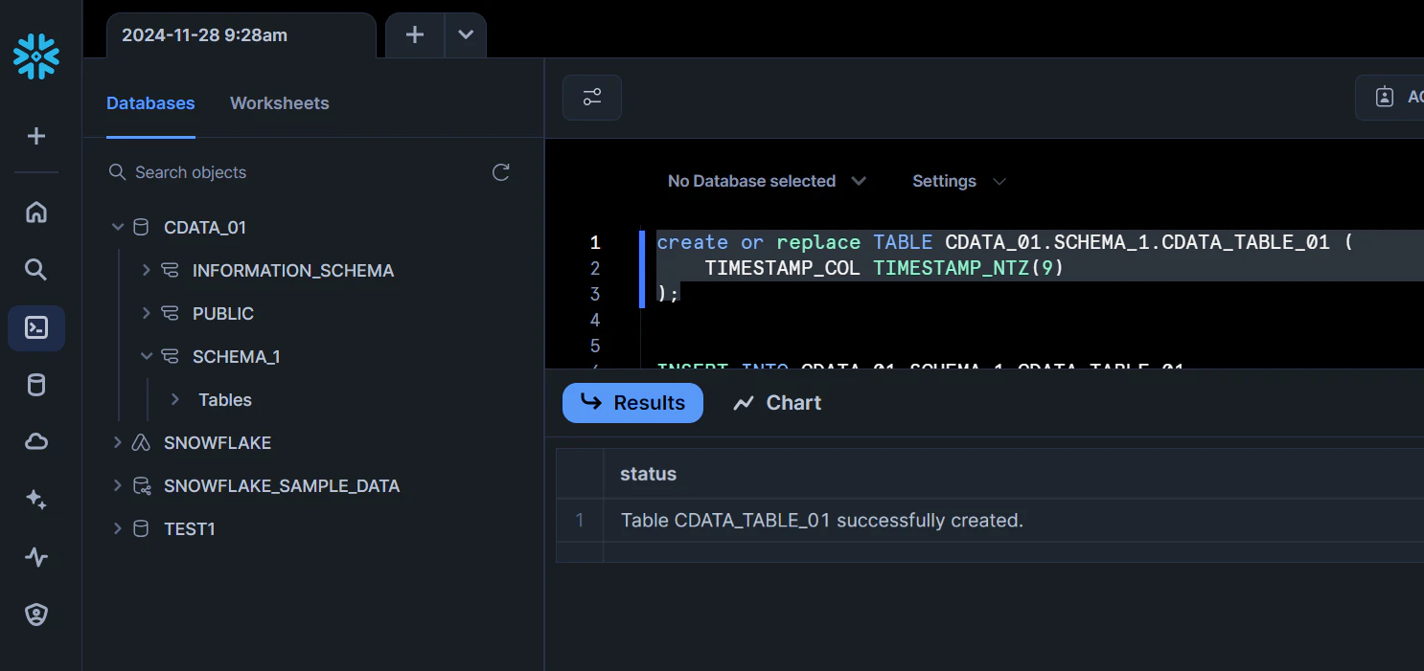Select the TEST1 database label

(190, 529)
